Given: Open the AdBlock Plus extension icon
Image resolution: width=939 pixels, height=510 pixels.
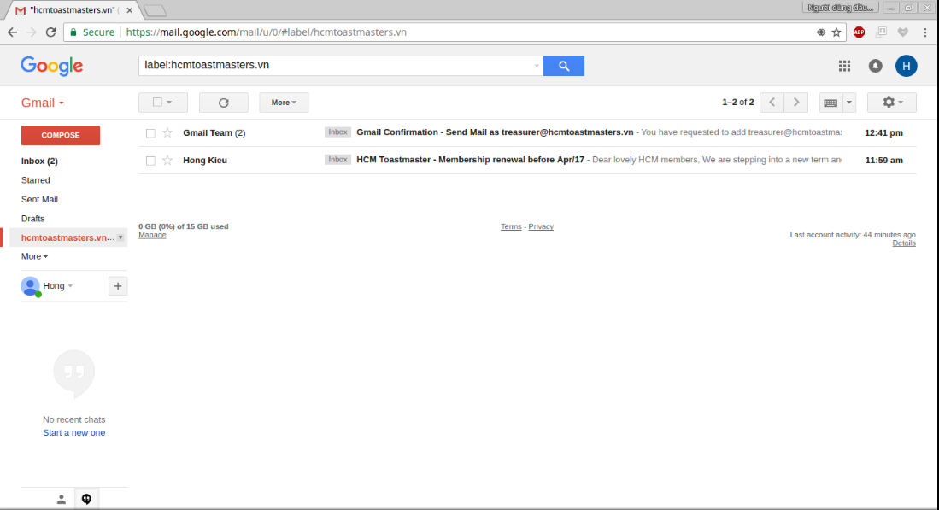Looking at the screenshot, I should click(859, 32).
